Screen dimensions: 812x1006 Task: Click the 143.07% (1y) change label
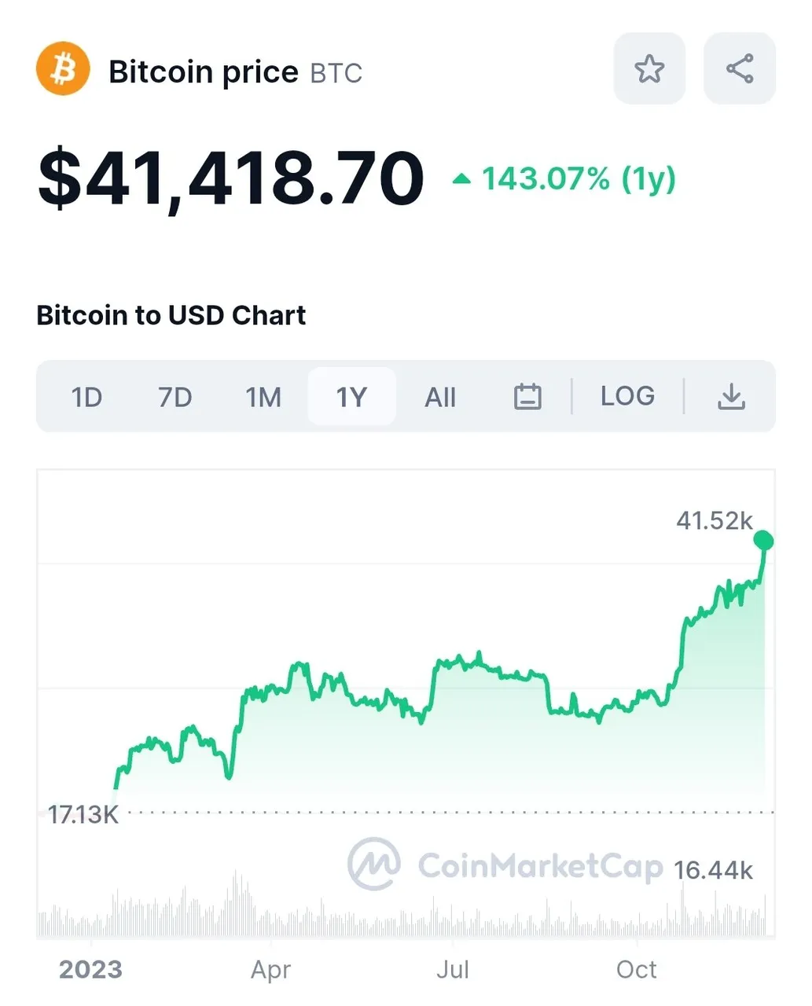click(579, 179)
